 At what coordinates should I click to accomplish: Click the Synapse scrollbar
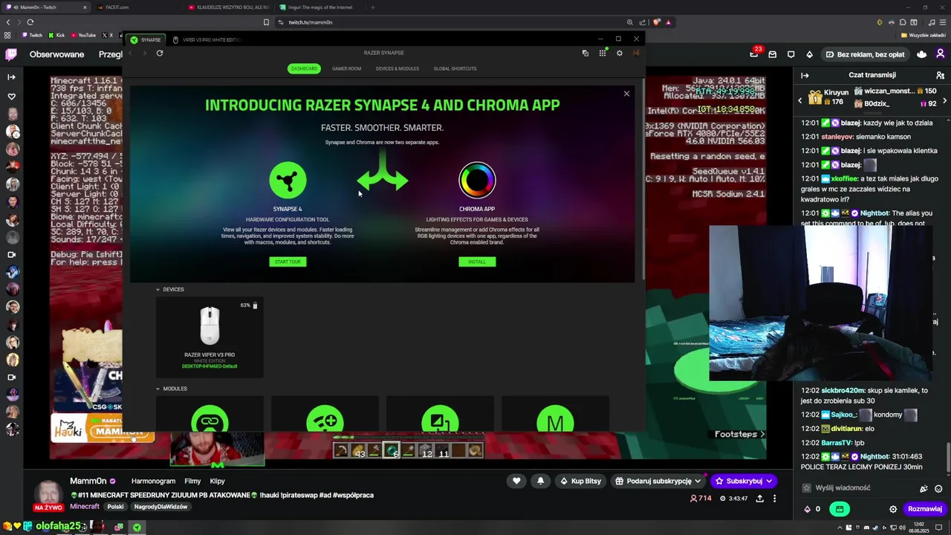pyautogui.click(x=643, y=178)
